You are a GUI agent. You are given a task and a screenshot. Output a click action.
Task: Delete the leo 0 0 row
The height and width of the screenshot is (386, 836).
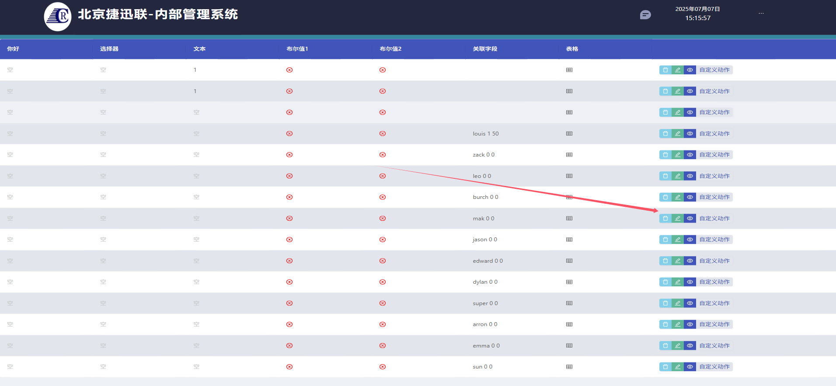point(665,176)
